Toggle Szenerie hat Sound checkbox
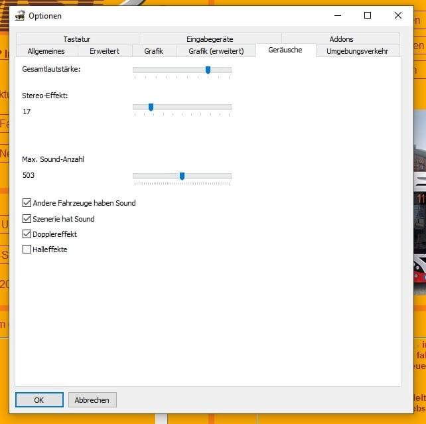The height and width of the screenshot is (424, 426). [27, 219]
